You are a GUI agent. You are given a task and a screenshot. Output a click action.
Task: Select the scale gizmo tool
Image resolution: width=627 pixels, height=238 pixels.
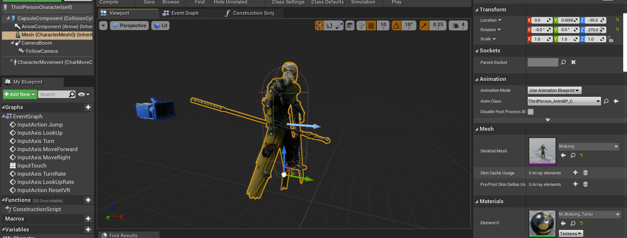coord(339,26)
